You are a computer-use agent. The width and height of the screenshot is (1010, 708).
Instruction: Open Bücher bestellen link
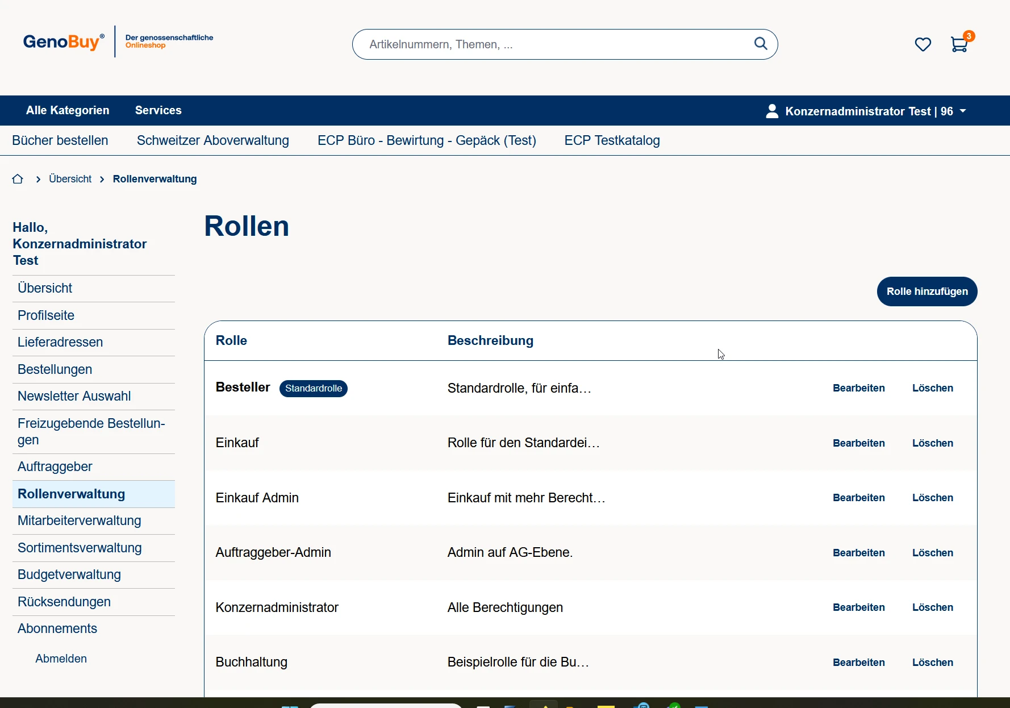pyautogui.click(x=60, y=140)
